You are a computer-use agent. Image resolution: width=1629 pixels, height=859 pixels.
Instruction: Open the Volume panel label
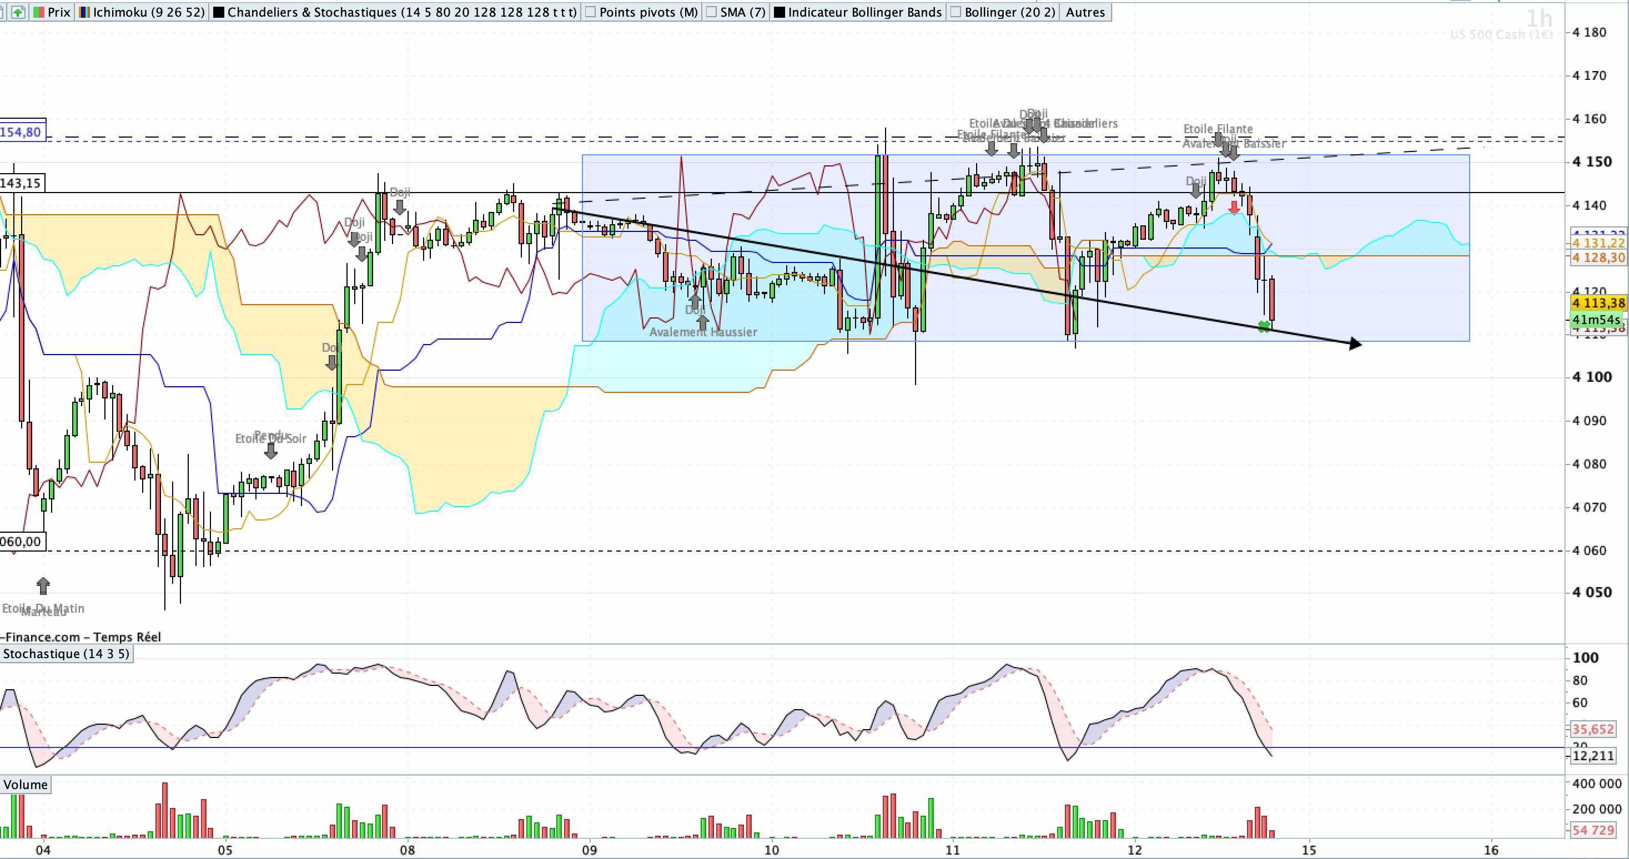(x=26, y=785)
